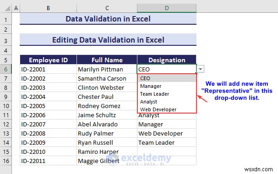Click the 'Editing Data Validation in Excel' heading cell
This screenshot has height=174, width=278.
108,40
